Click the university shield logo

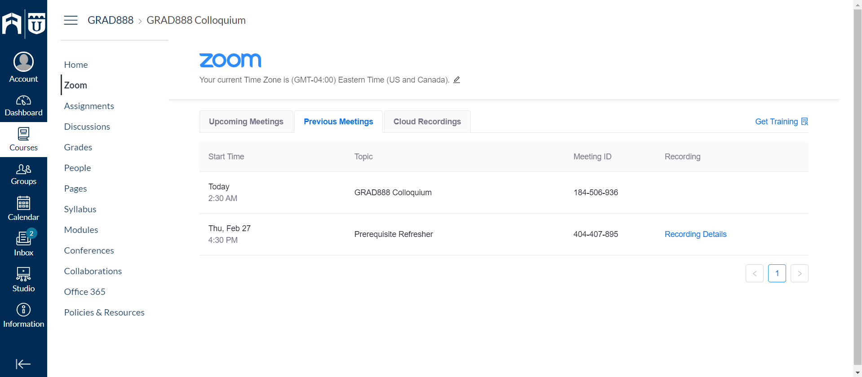36,24
